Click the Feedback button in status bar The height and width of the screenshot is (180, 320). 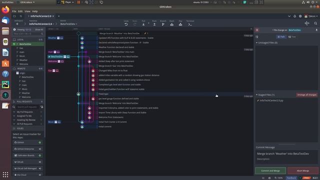291,178
